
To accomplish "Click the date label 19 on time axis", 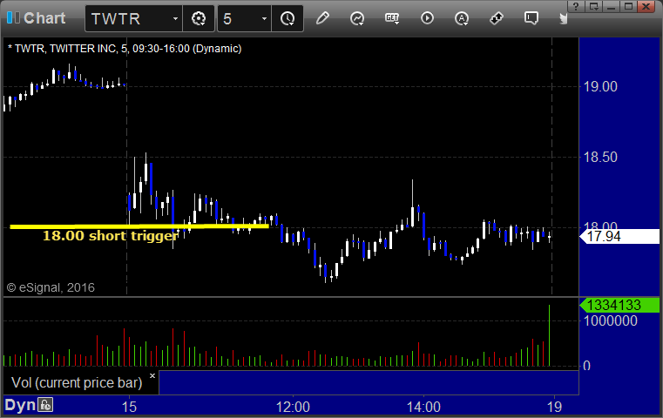I will tap(554, 407).
